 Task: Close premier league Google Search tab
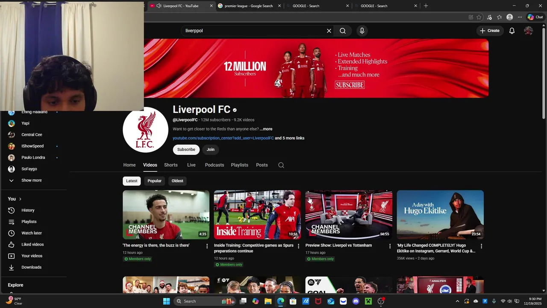pos(279,6)
